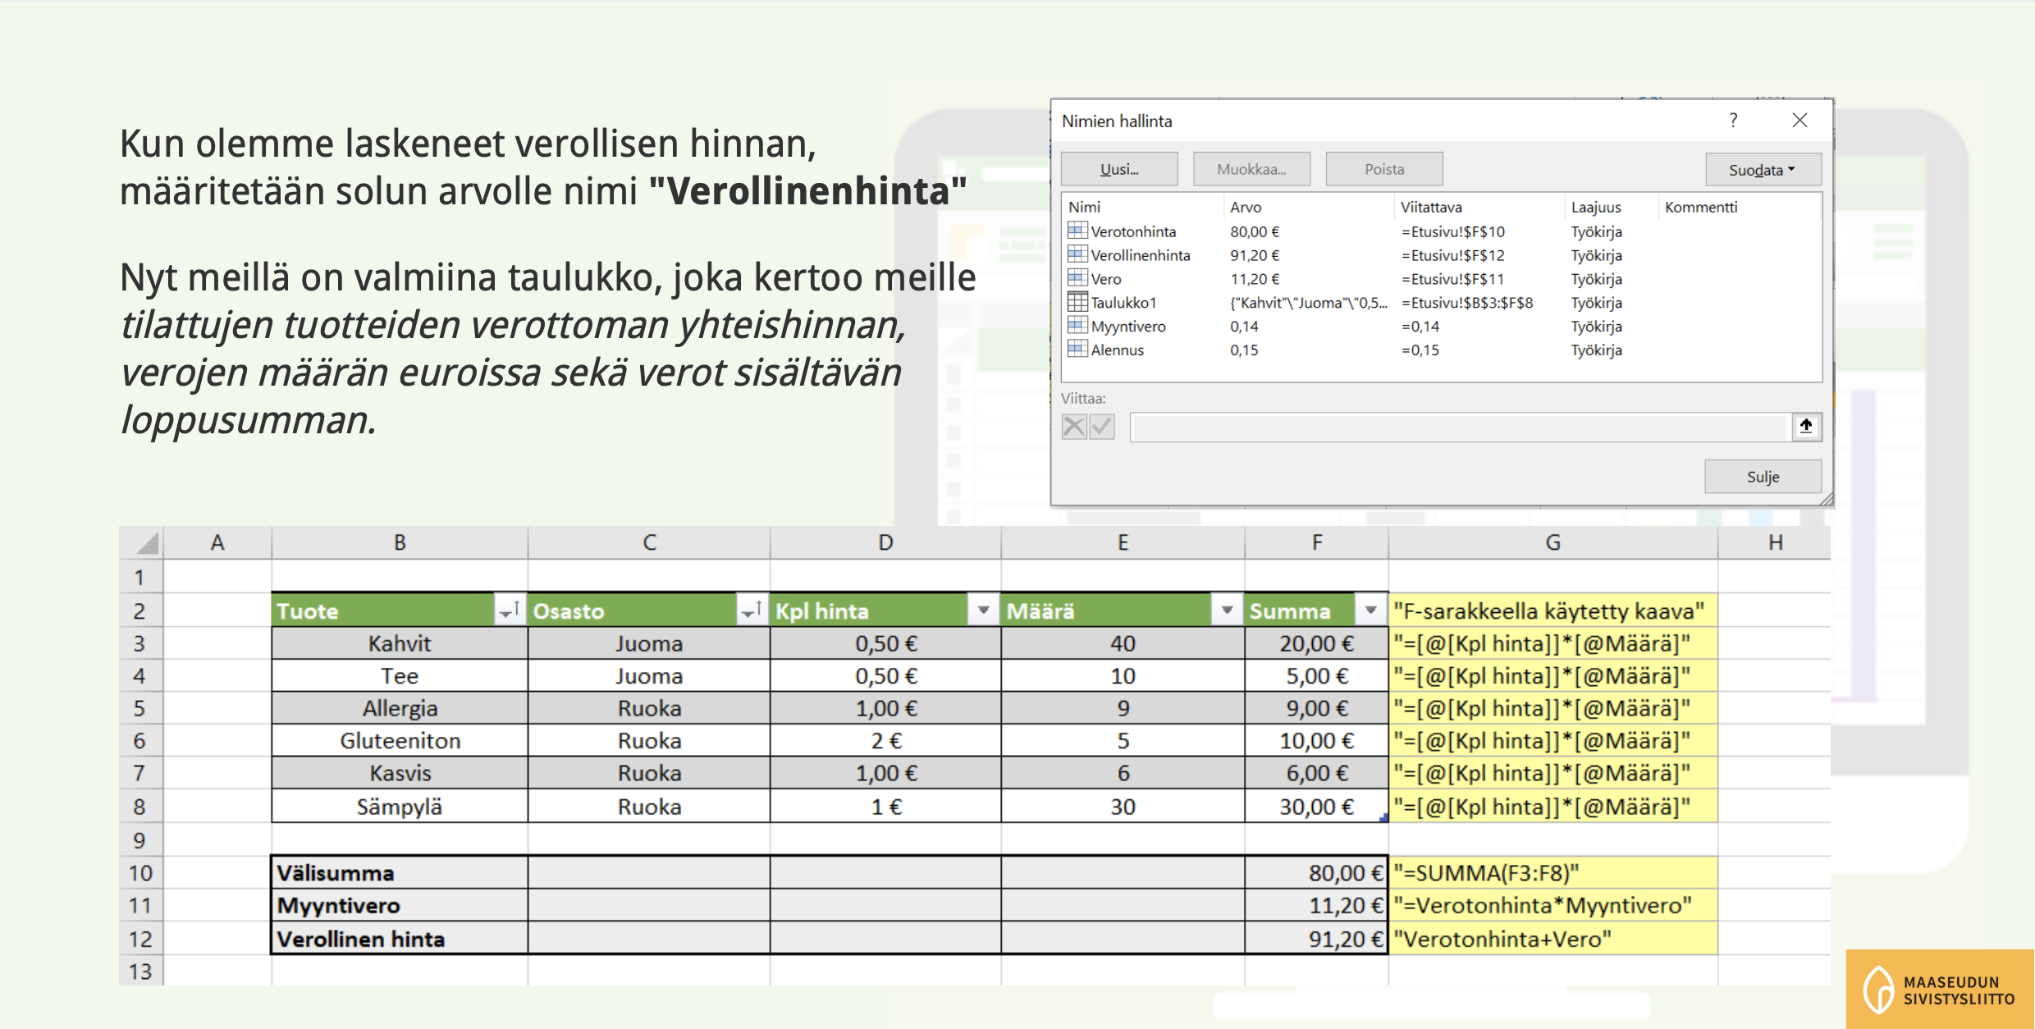Click the select-all corner of the spreadsheet
Image resolution: width=2035 pixels, height=1029 pixels.
[141, 542]
